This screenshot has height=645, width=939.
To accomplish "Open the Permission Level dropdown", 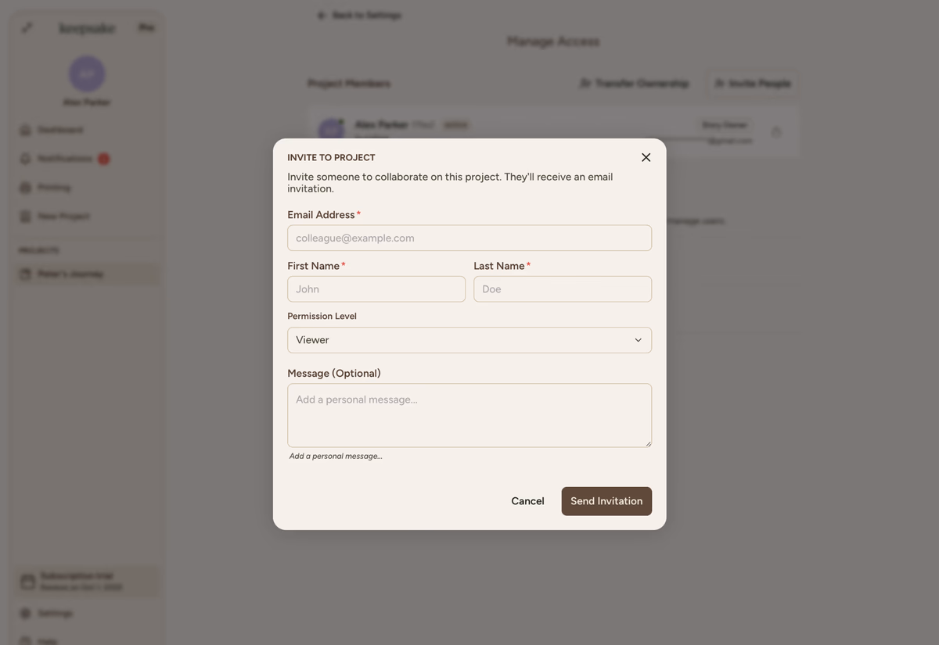I will pos(469,340).
